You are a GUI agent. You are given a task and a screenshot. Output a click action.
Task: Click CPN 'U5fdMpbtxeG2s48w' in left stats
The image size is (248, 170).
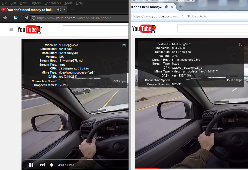74,69
